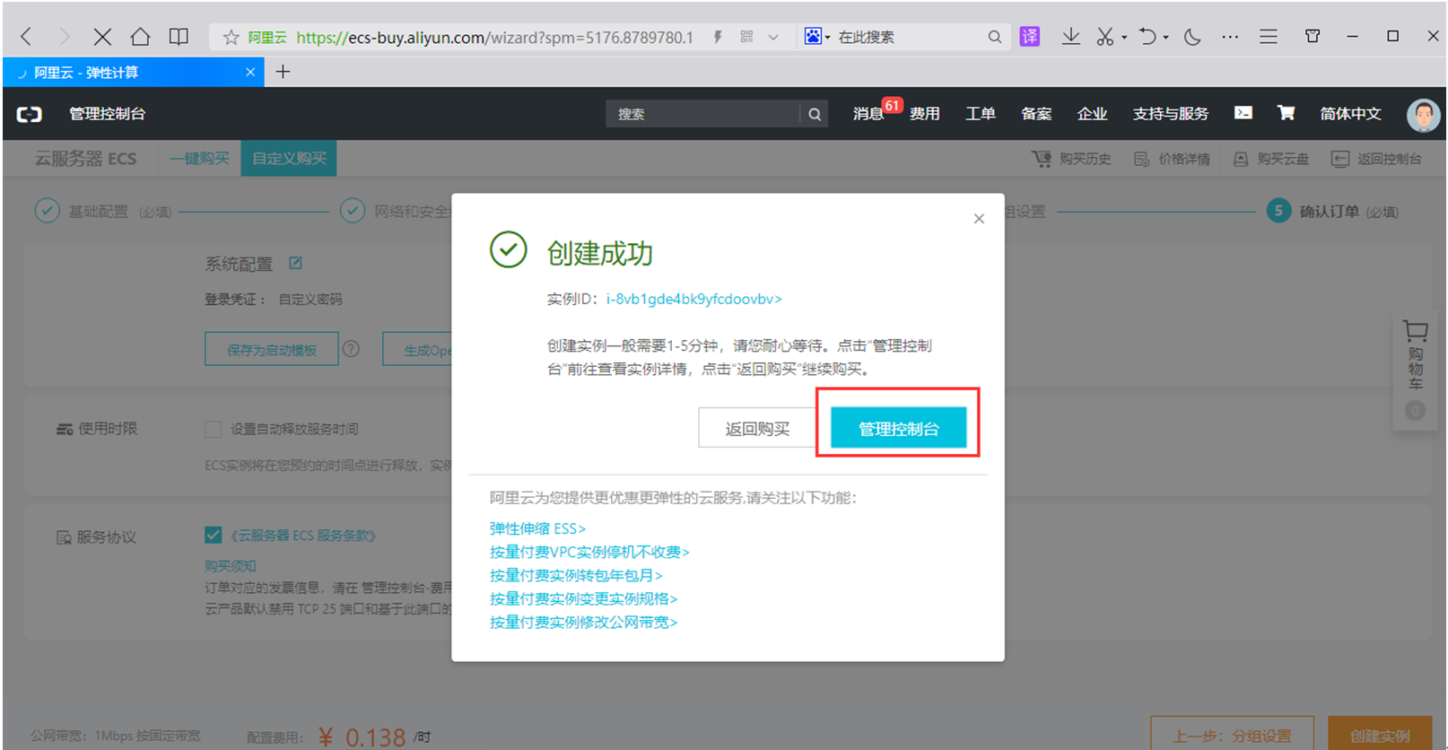Click the browser download icon
Image resolution: width=1448 pixels, height=750 pixels.
pyautogui.click(x=1070, y=37)
